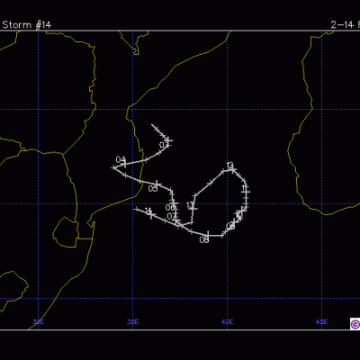Select the 10 date marker on the loop
Viewport: 360px width, 360px height.
point(239,214)
